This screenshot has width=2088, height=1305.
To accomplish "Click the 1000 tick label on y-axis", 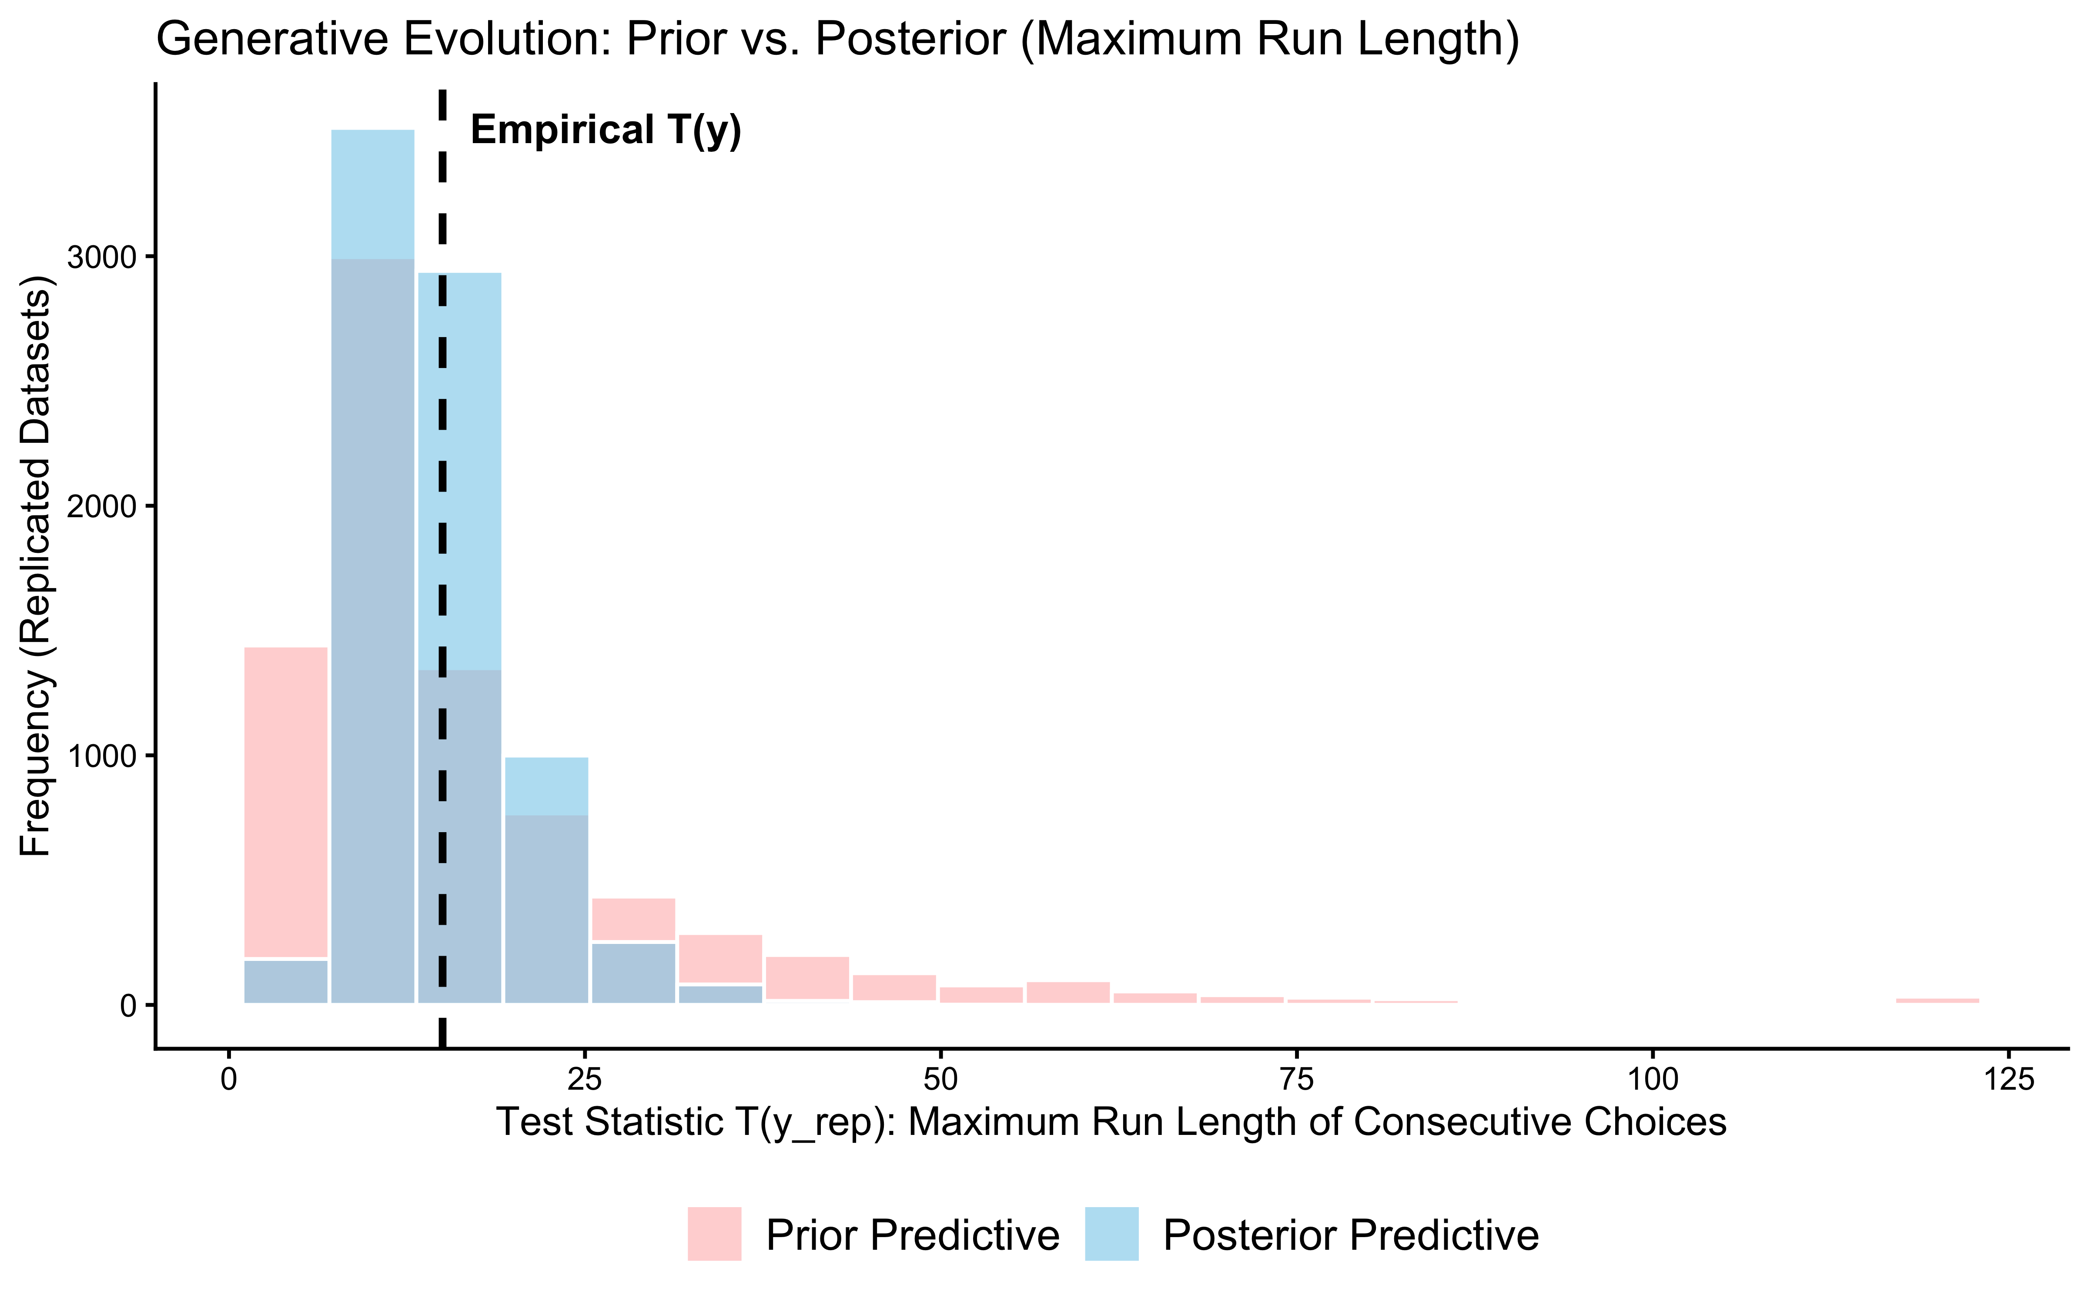I will click(x=103, y=756).
